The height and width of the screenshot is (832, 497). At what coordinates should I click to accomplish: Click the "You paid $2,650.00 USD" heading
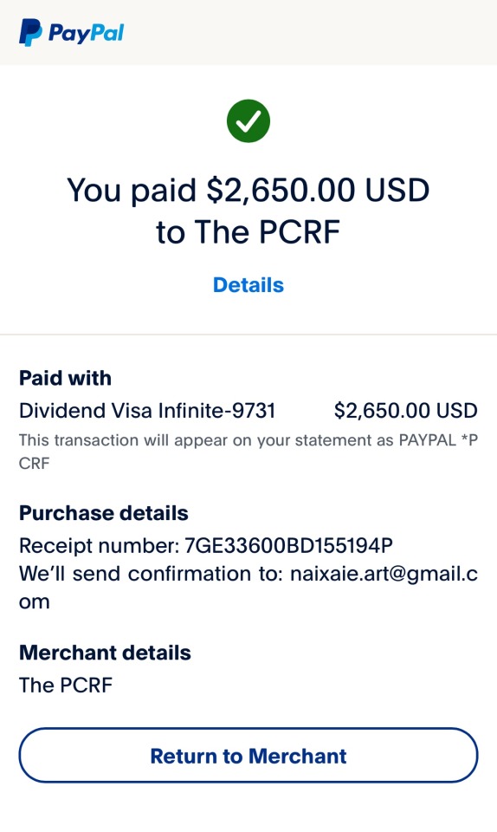(x=248, y=190)
